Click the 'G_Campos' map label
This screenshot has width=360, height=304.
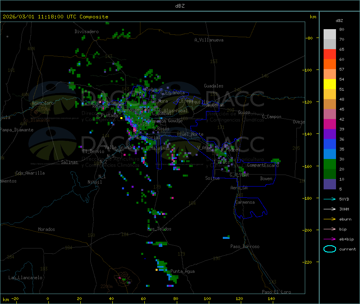272,117
